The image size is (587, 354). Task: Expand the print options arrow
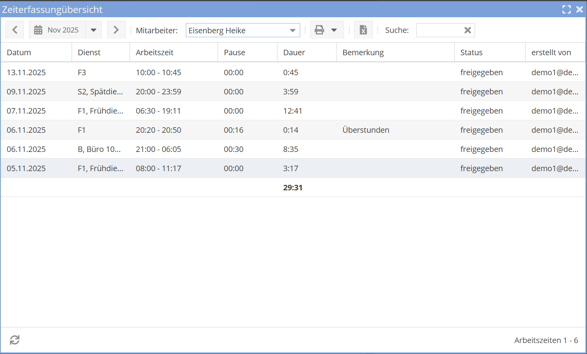point(334,30)
